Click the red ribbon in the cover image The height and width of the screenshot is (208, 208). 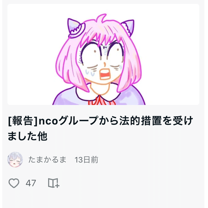[x=101, y=100]
